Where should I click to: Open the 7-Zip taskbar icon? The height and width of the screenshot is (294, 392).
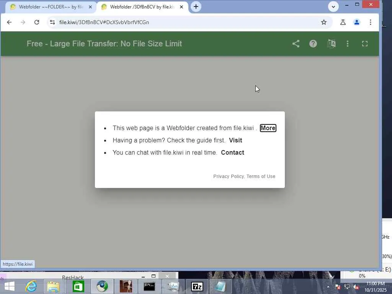(x=197, y=286)
